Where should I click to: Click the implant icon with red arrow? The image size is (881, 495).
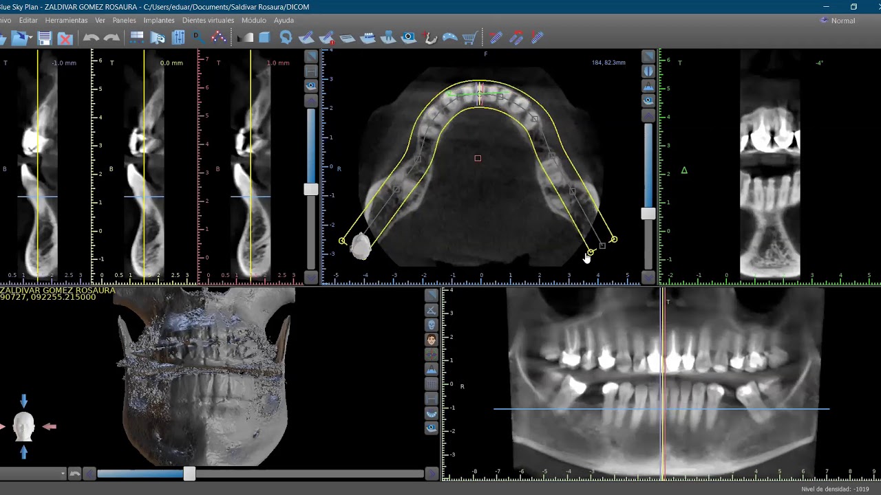[516, 38]
